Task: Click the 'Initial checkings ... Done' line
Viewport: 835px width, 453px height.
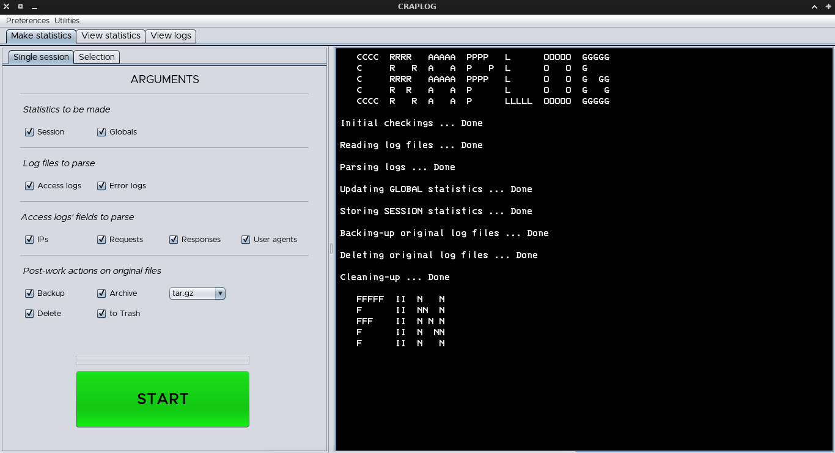Action: tap(411, 123)
